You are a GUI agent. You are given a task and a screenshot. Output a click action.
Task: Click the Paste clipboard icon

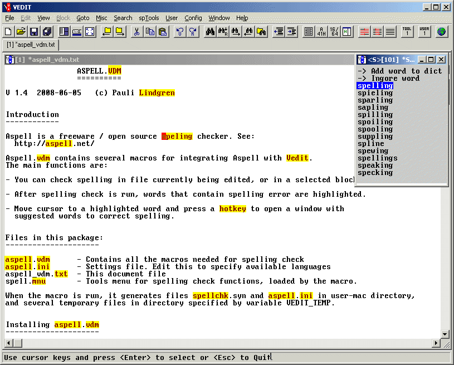tap(163, 32)
